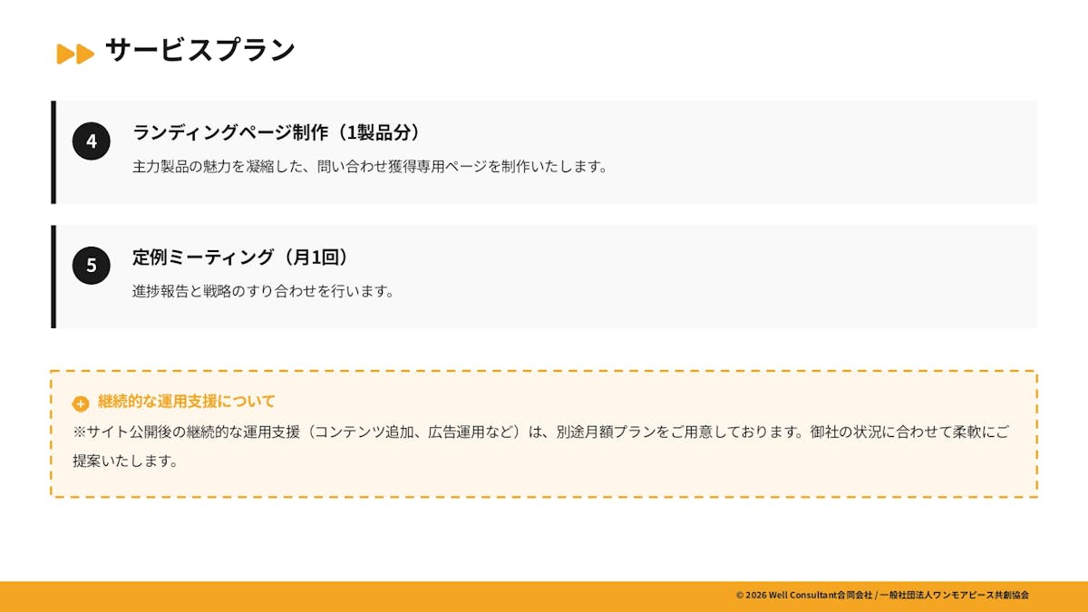
Task: Click the black left border of item 4 card
Action: point(53,152)
